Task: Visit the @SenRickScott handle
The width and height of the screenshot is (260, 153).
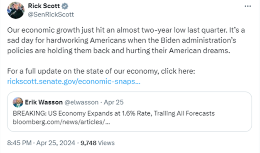Action: pos(51,14)
